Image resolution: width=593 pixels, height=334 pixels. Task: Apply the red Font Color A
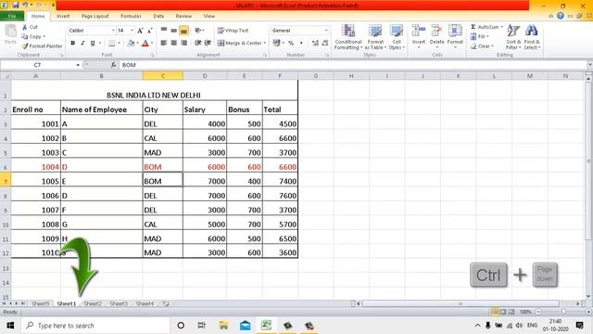pyautogui.click(x=145, y=44)
